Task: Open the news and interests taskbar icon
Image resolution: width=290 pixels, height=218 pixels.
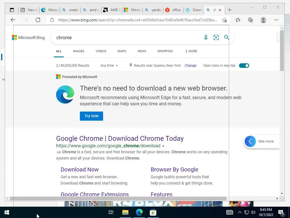Action: tap(229, 212)
